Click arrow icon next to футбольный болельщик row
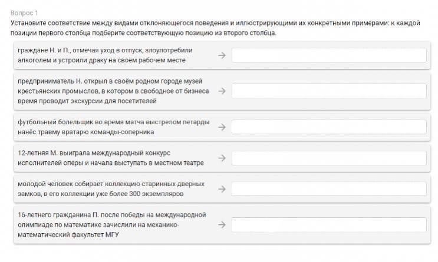The width and height of the screenshot is (438, 262). click(222, 127)
